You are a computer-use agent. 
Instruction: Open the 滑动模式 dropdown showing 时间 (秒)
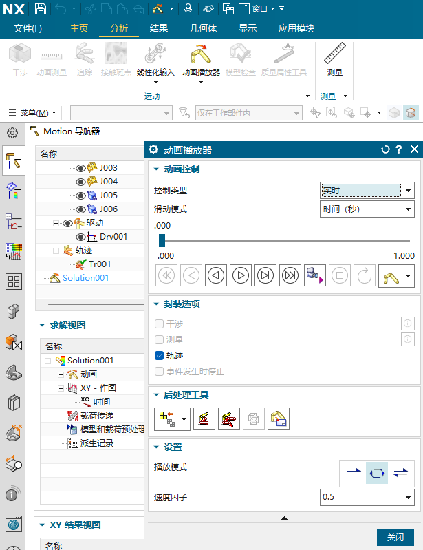click(x=367, y=209)
